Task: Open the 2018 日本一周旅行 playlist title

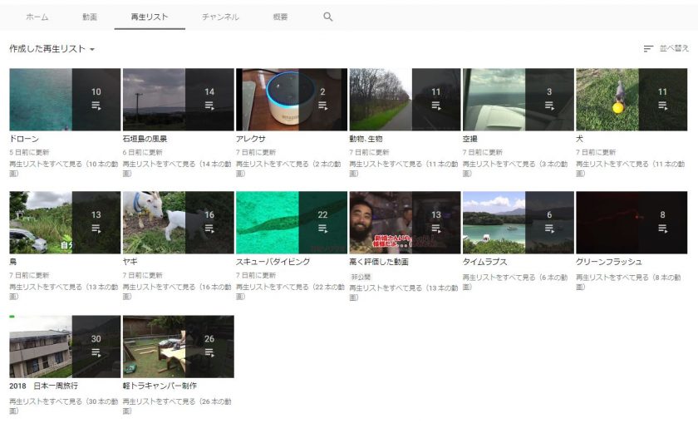Action: pos(43,386)
